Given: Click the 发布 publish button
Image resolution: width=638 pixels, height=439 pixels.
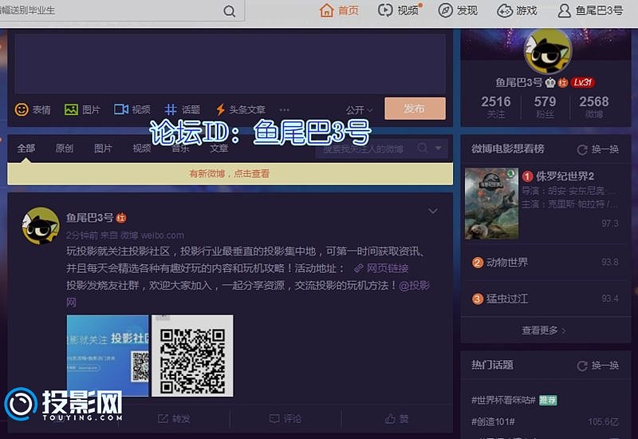Looking at the screenshot, I should (415, 109).
